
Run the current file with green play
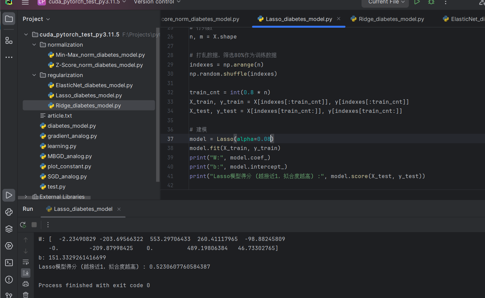coord(417,2)
